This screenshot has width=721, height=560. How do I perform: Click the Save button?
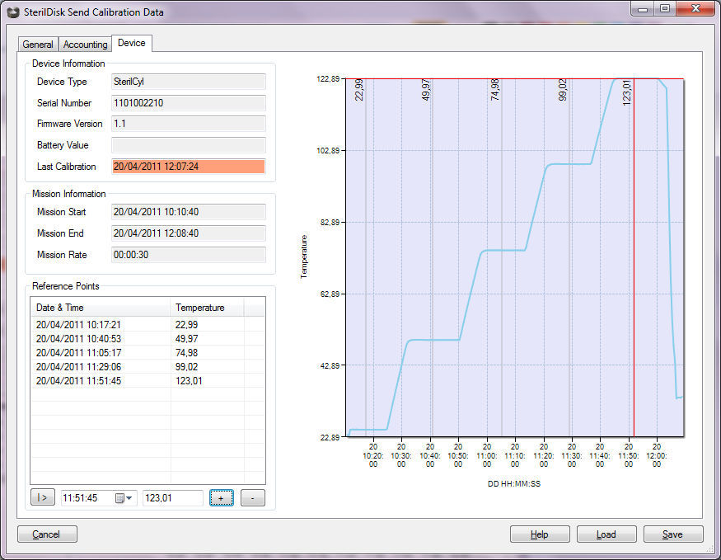(673, 534)
